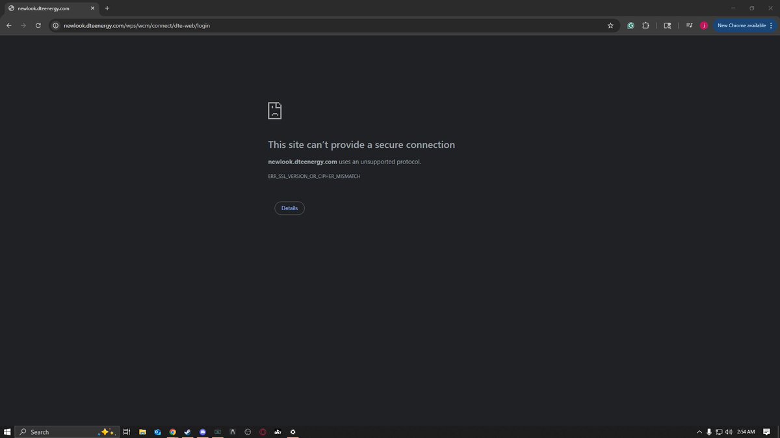Close the newlook.dteenergy.com tab
Viewport: 780px width, 438px height.
coord(92,8)
